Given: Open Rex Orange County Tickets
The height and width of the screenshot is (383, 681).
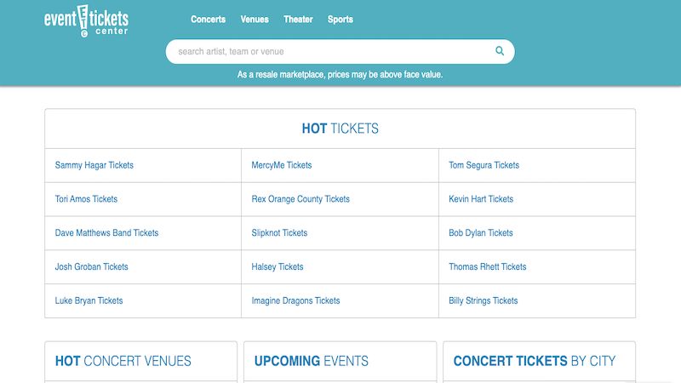Looking at the screenshot, I should [x=300, y=199].
